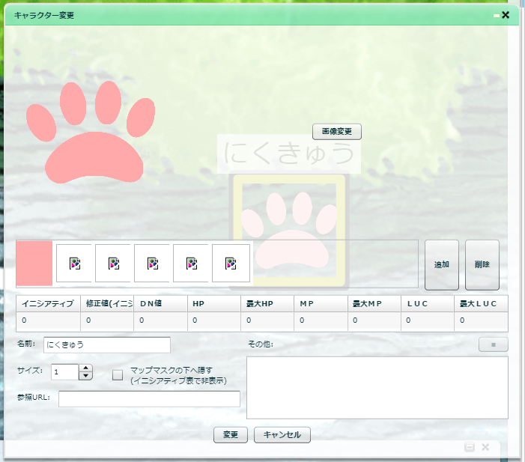
Task: Click the 修正値 column header
Action: point(107,304)
